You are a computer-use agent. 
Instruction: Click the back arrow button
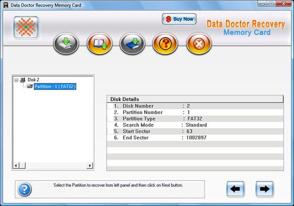[x=235, y=189]
